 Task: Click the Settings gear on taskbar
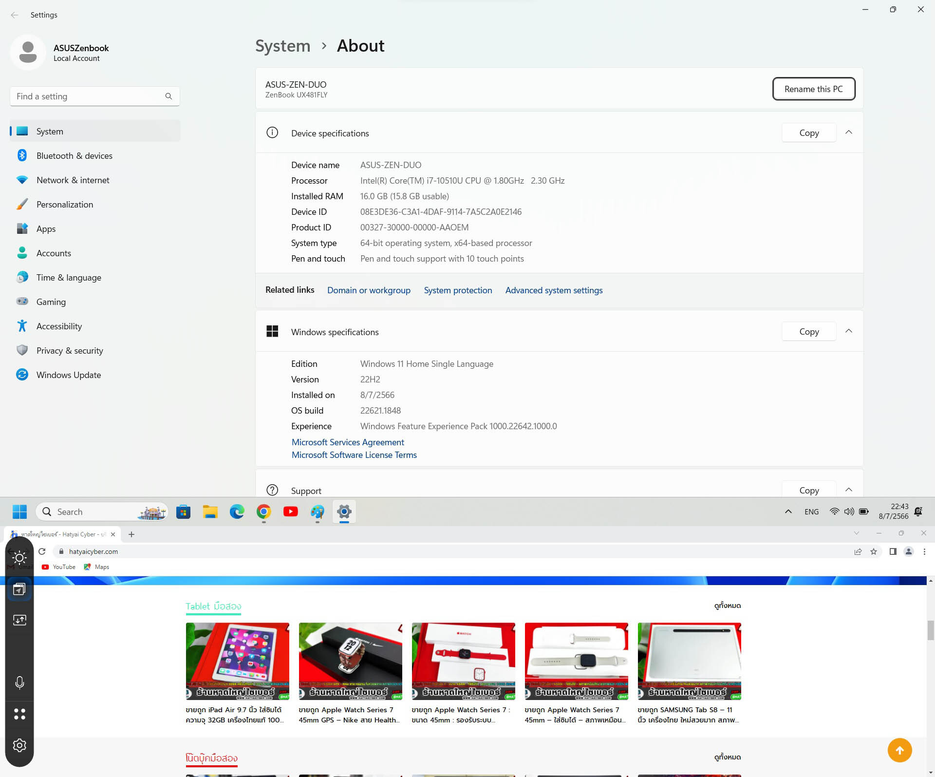coord(344,512)
